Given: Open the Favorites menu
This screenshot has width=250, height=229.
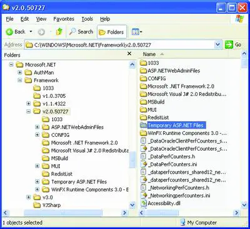Looking at the screenshot, I should [x=64, y=19].
